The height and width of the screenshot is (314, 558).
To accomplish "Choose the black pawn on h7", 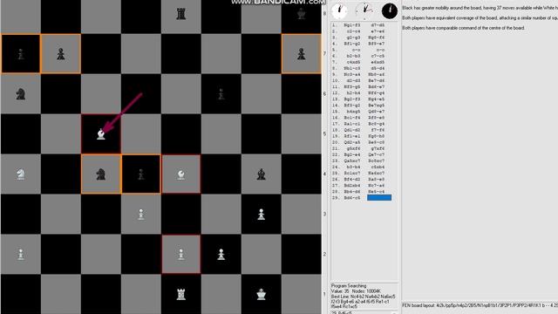I will tap(301, 54).
